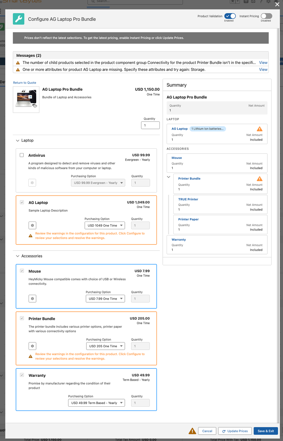Screen dimensions: 283x441
Task: Click the wrench icon in the modal header
Action: pos(18,19)
